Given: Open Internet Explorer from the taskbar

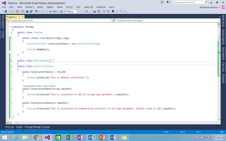Looking at the screenshot, I should [14, 137].
